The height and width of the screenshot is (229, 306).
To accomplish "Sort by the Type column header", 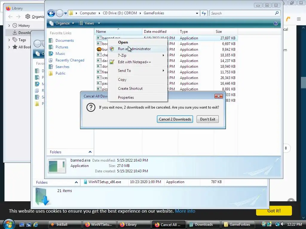I will pos(196,32).
